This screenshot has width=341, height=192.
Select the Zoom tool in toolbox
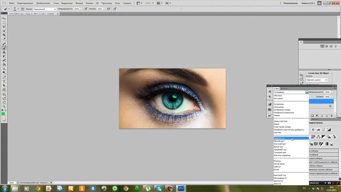pyautogui.click(x=4, y=107)
